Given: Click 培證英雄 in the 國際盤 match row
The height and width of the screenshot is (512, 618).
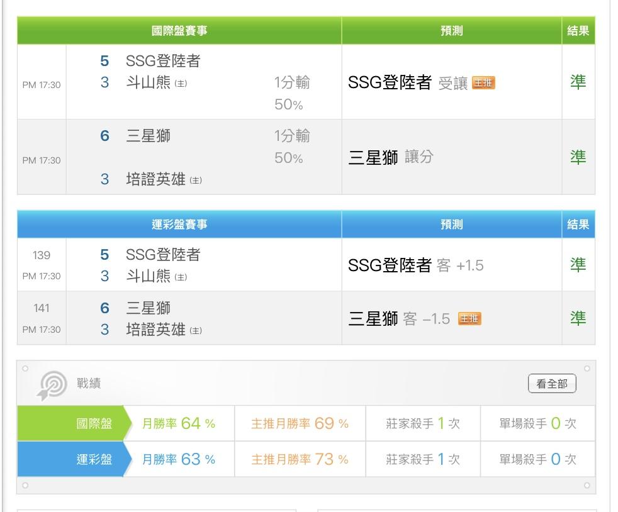Looking at the screenshot, I should tap(155, 179).
